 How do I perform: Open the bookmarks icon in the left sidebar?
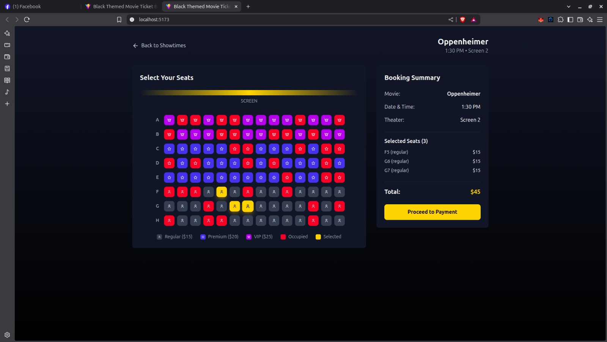click(x=7, y=68)
